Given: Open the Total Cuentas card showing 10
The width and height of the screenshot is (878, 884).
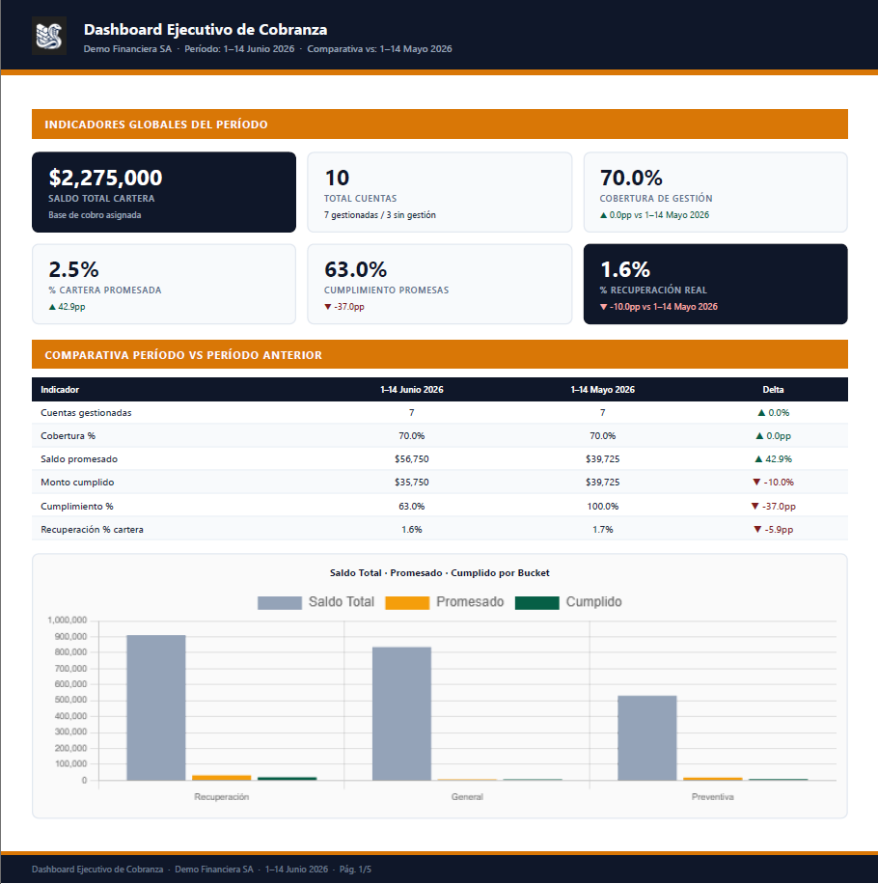Looking at the screenshot, I should (x=440, y=192).
